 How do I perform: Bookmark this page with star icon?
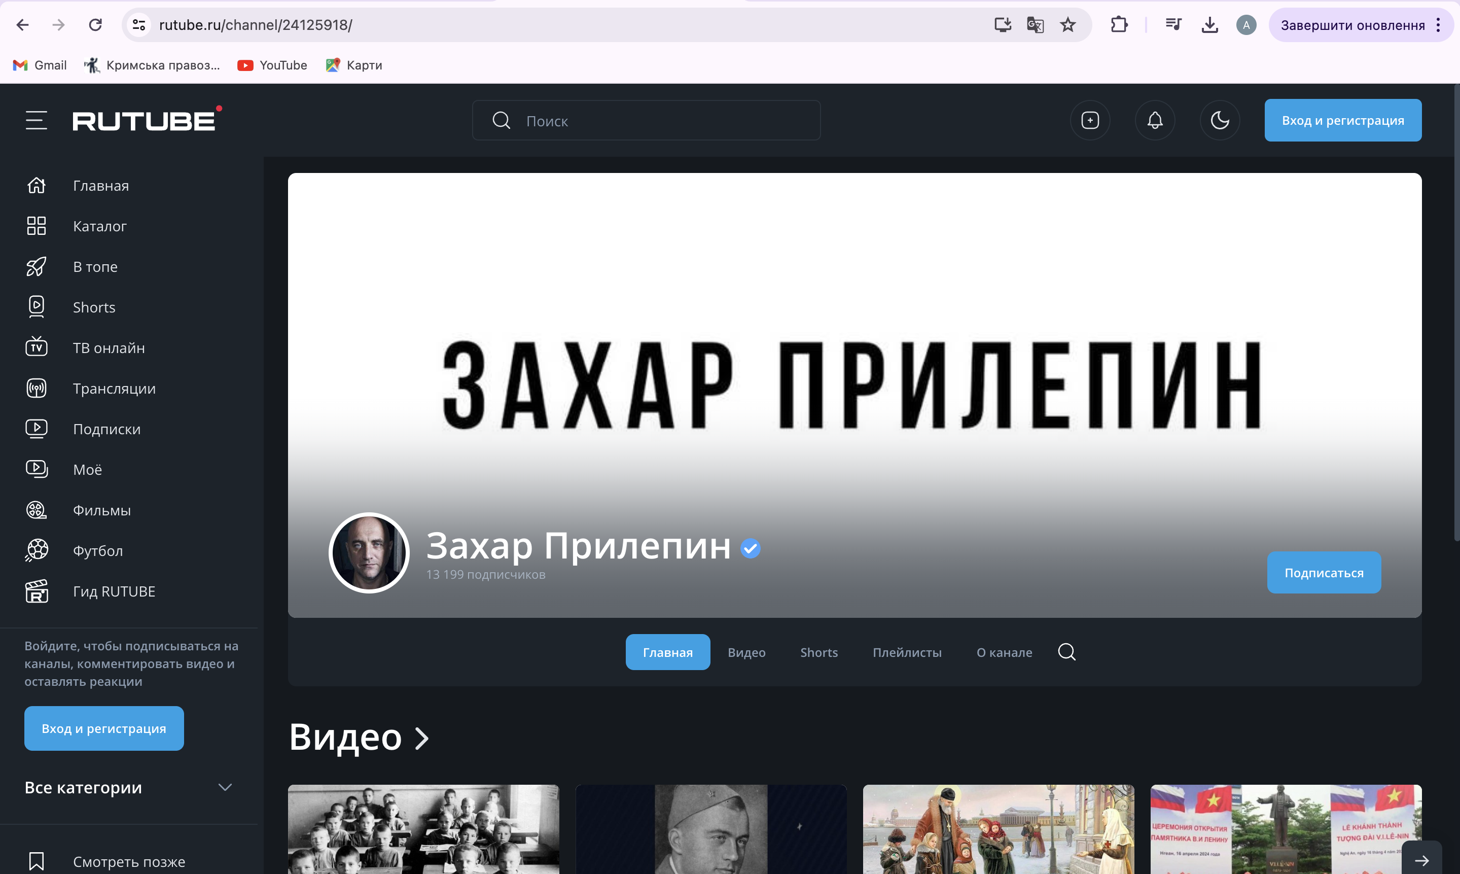[x=1067, y=25]
